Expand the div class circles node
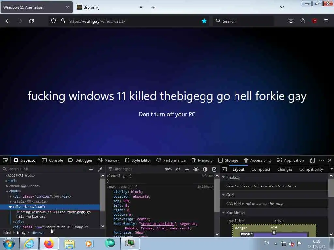334x250 pixels. coord(10,196)
